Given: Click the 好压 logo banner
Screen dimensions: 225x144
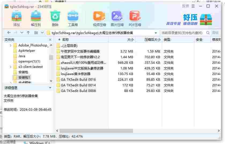Looking at the screenshot, I should point(189,20).
